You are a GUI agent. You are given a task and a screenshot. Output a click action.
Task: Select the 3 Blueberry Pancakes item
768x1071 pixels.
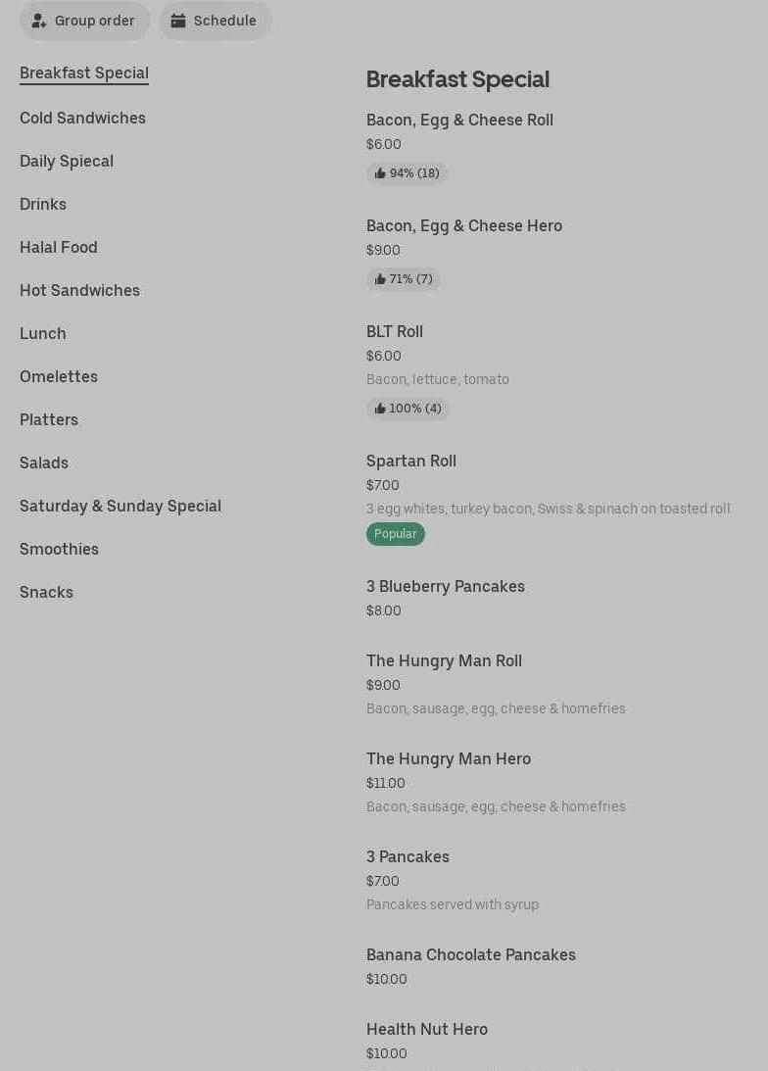click(x=446, y=587)
